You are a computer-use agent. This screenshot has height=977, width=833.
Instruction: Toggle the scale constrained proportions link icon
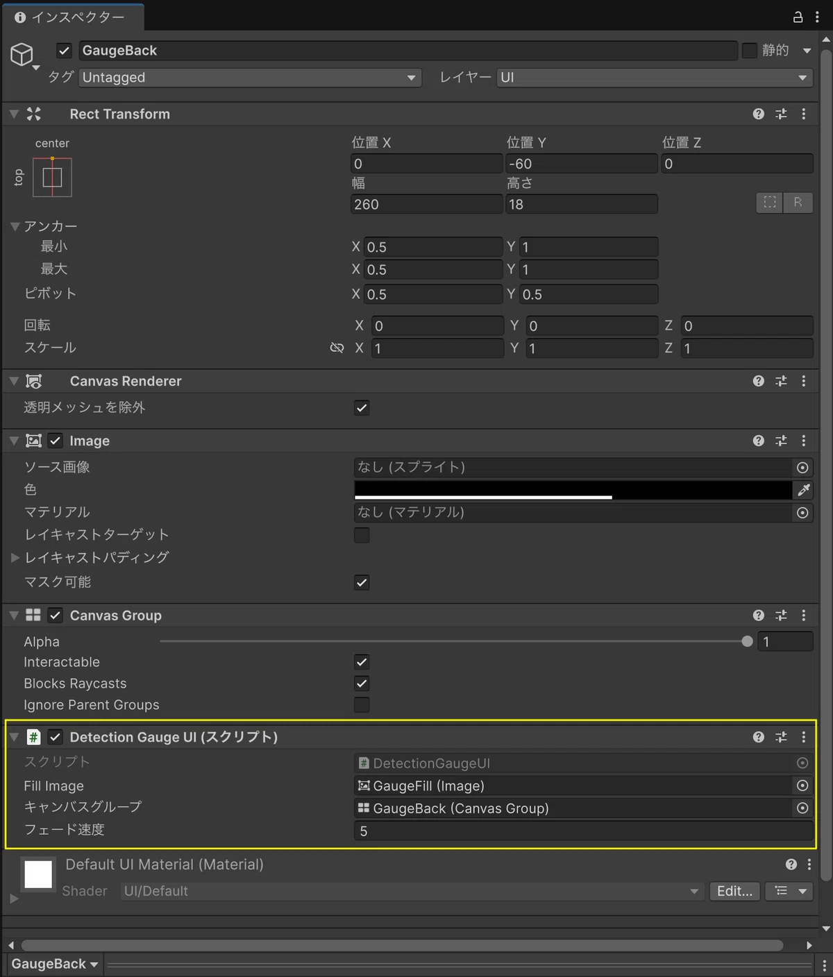[x=337, y=348]
